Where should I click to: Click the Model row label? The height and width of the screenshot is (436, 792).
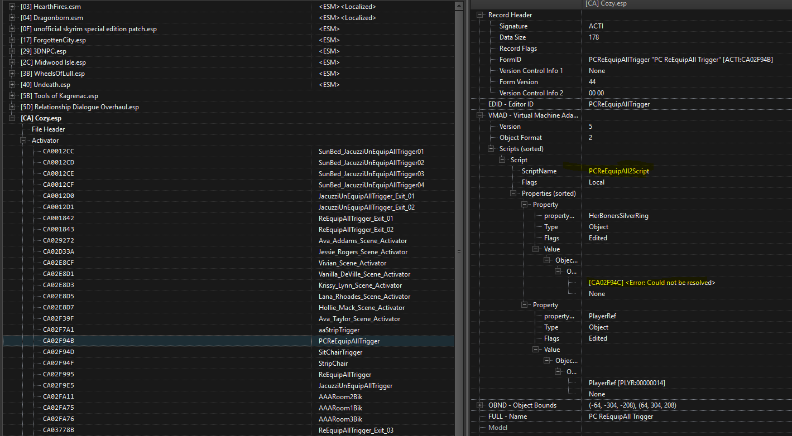[x=498, y=428]
